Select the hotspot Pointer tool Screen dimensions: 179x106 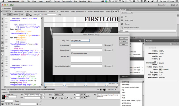point(3,104)
